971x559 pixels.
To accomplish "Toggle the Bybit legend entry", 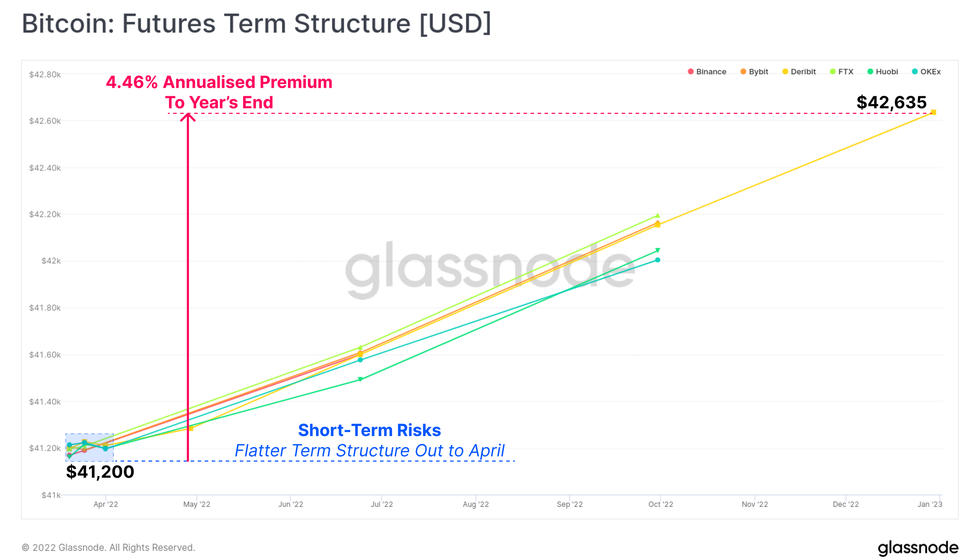I will tap(754, 72).
